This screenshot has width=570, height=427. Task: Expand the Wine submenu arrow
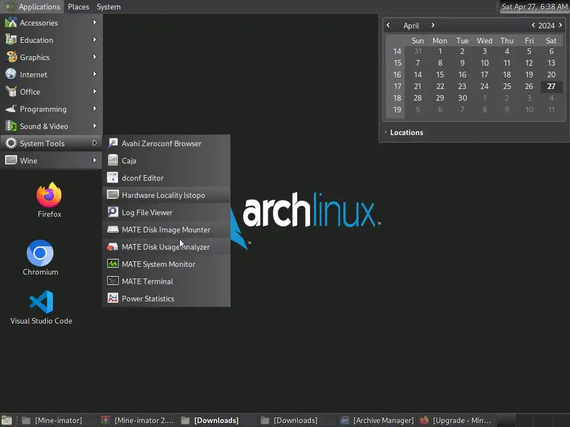pyautogui.click(x=95, y=160)
